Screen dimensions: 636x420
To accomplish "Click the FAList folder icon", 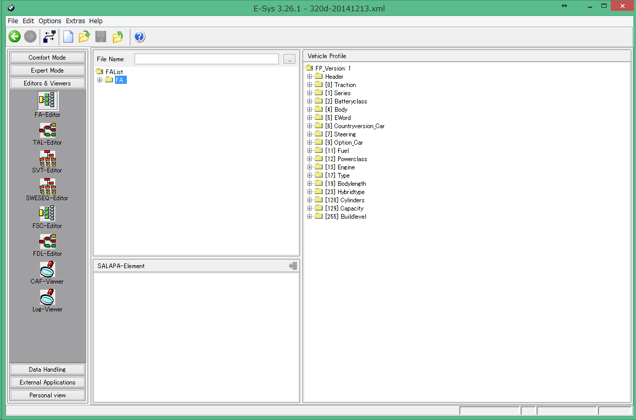I will click(x=99, y=72).
